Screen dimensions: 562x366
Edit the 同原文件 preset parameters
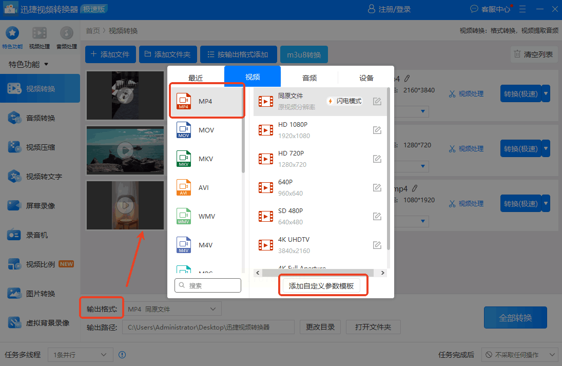tap(377, 102)
